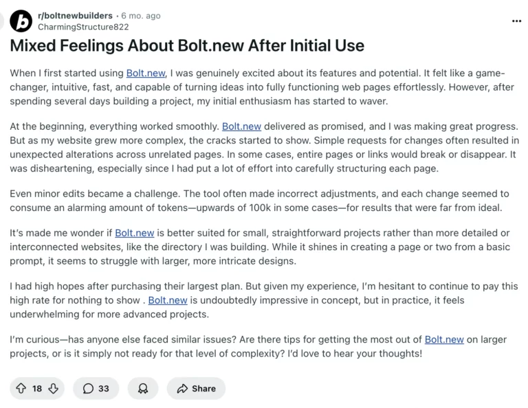Click the Bolt.new link before 'on larger projects'
This screenshot has width=528, height=408.
[x=444, y=340]
